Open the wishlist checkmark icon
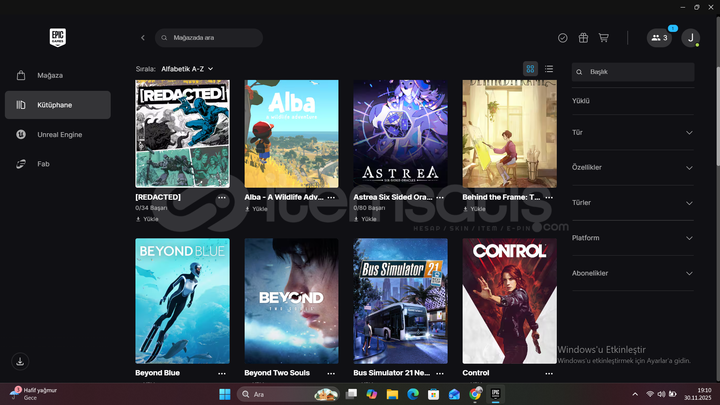Screen dimensions: 720x405 562,38
